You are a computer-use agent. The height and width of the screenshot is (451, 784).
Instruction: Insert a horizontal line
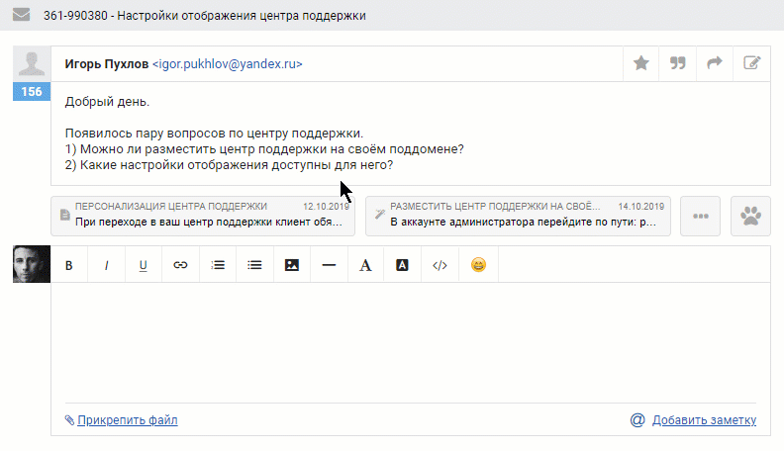coord(329,265)
